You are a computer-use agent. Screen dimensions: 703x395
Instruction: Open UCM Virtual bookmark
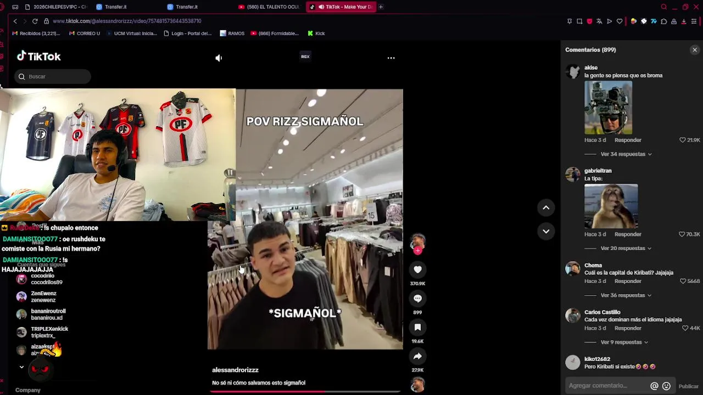click(131, 33)
